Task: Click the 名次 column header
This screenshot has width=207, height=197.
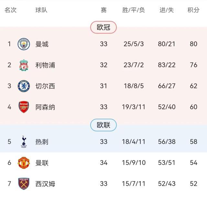Action: point(10,10)
